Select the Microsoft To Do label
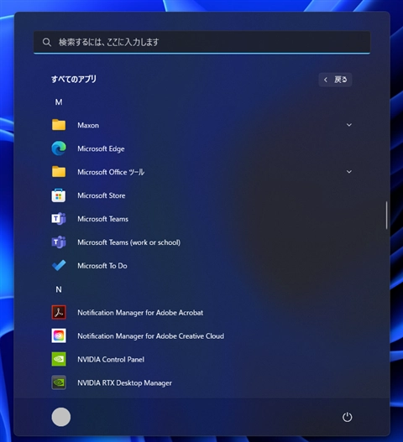 coord(102,266)
